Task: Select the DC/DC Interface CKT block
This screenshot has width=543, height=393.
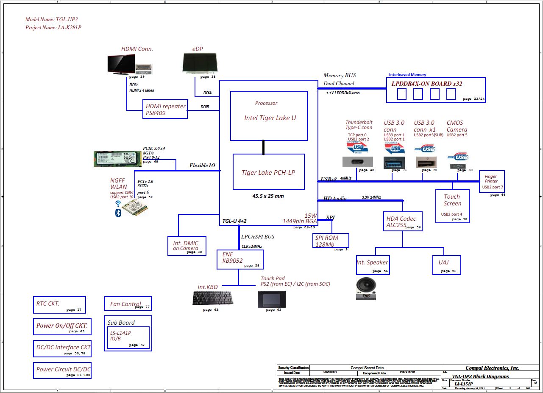Action: click(62, 349)
